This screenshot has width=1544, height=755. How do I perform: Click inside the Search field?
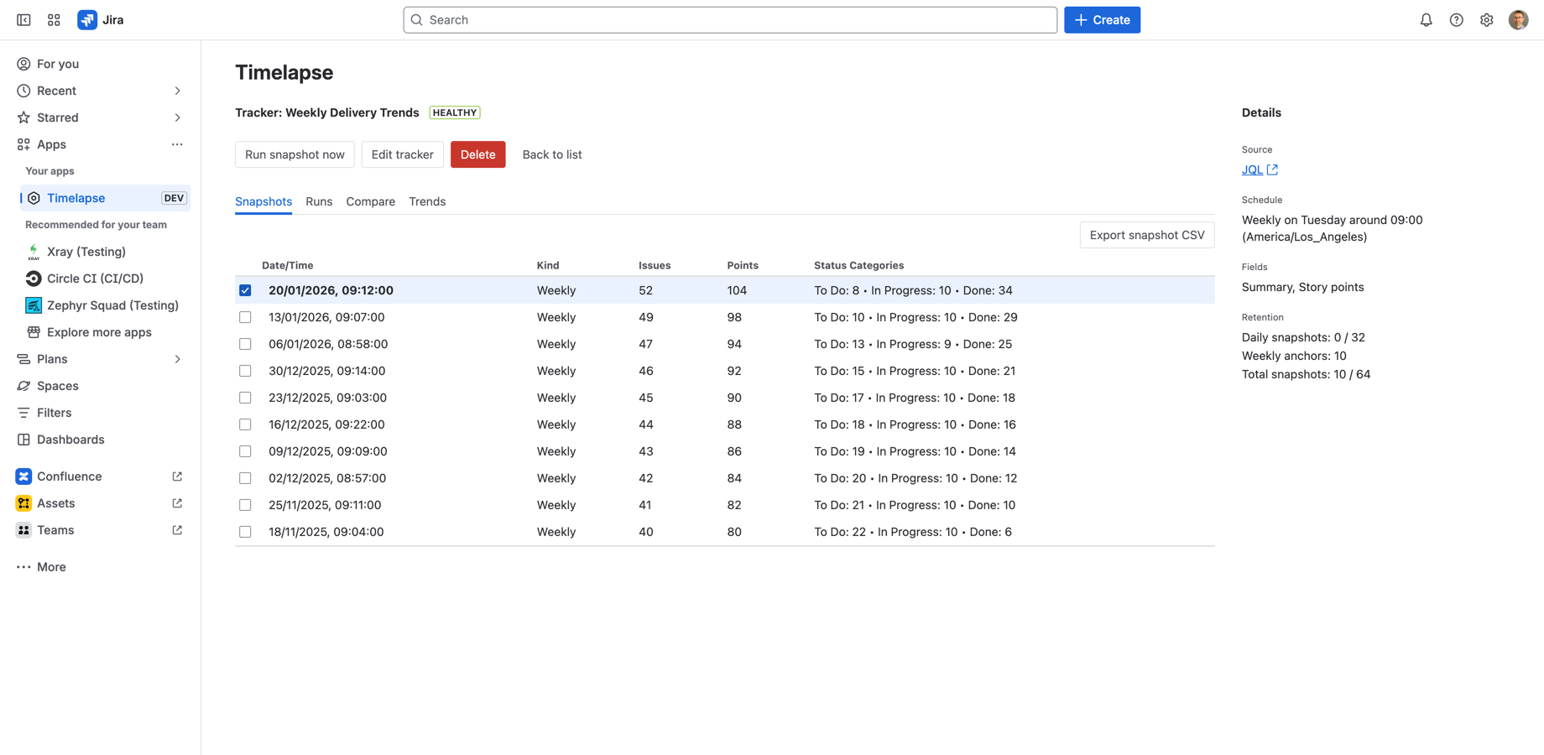(x=729, y=19)
